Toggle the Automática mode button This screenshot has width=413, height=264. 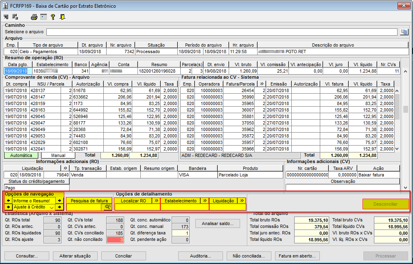point(21,155)
